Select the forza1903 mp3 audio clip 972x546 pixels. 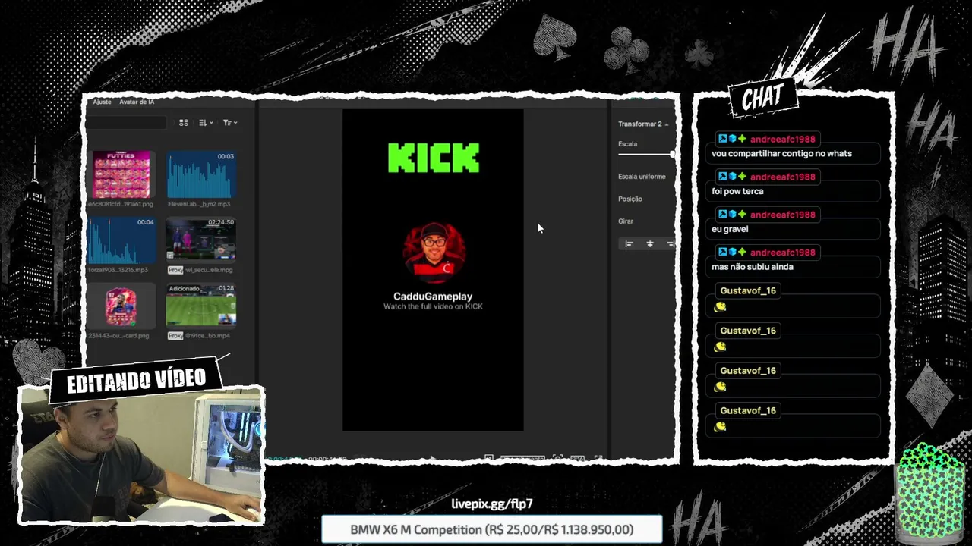point(121,240)
